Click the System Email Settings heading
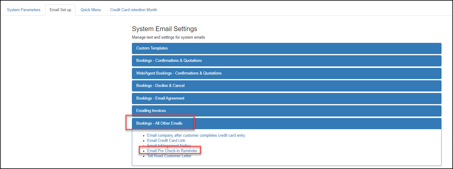The image size is (453, 169). [x=164, y=29]
